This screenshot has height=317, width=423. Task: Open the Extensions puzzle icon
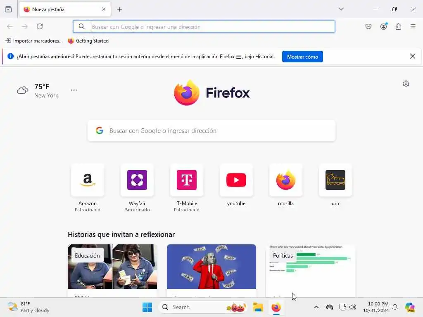coord(399,26)
